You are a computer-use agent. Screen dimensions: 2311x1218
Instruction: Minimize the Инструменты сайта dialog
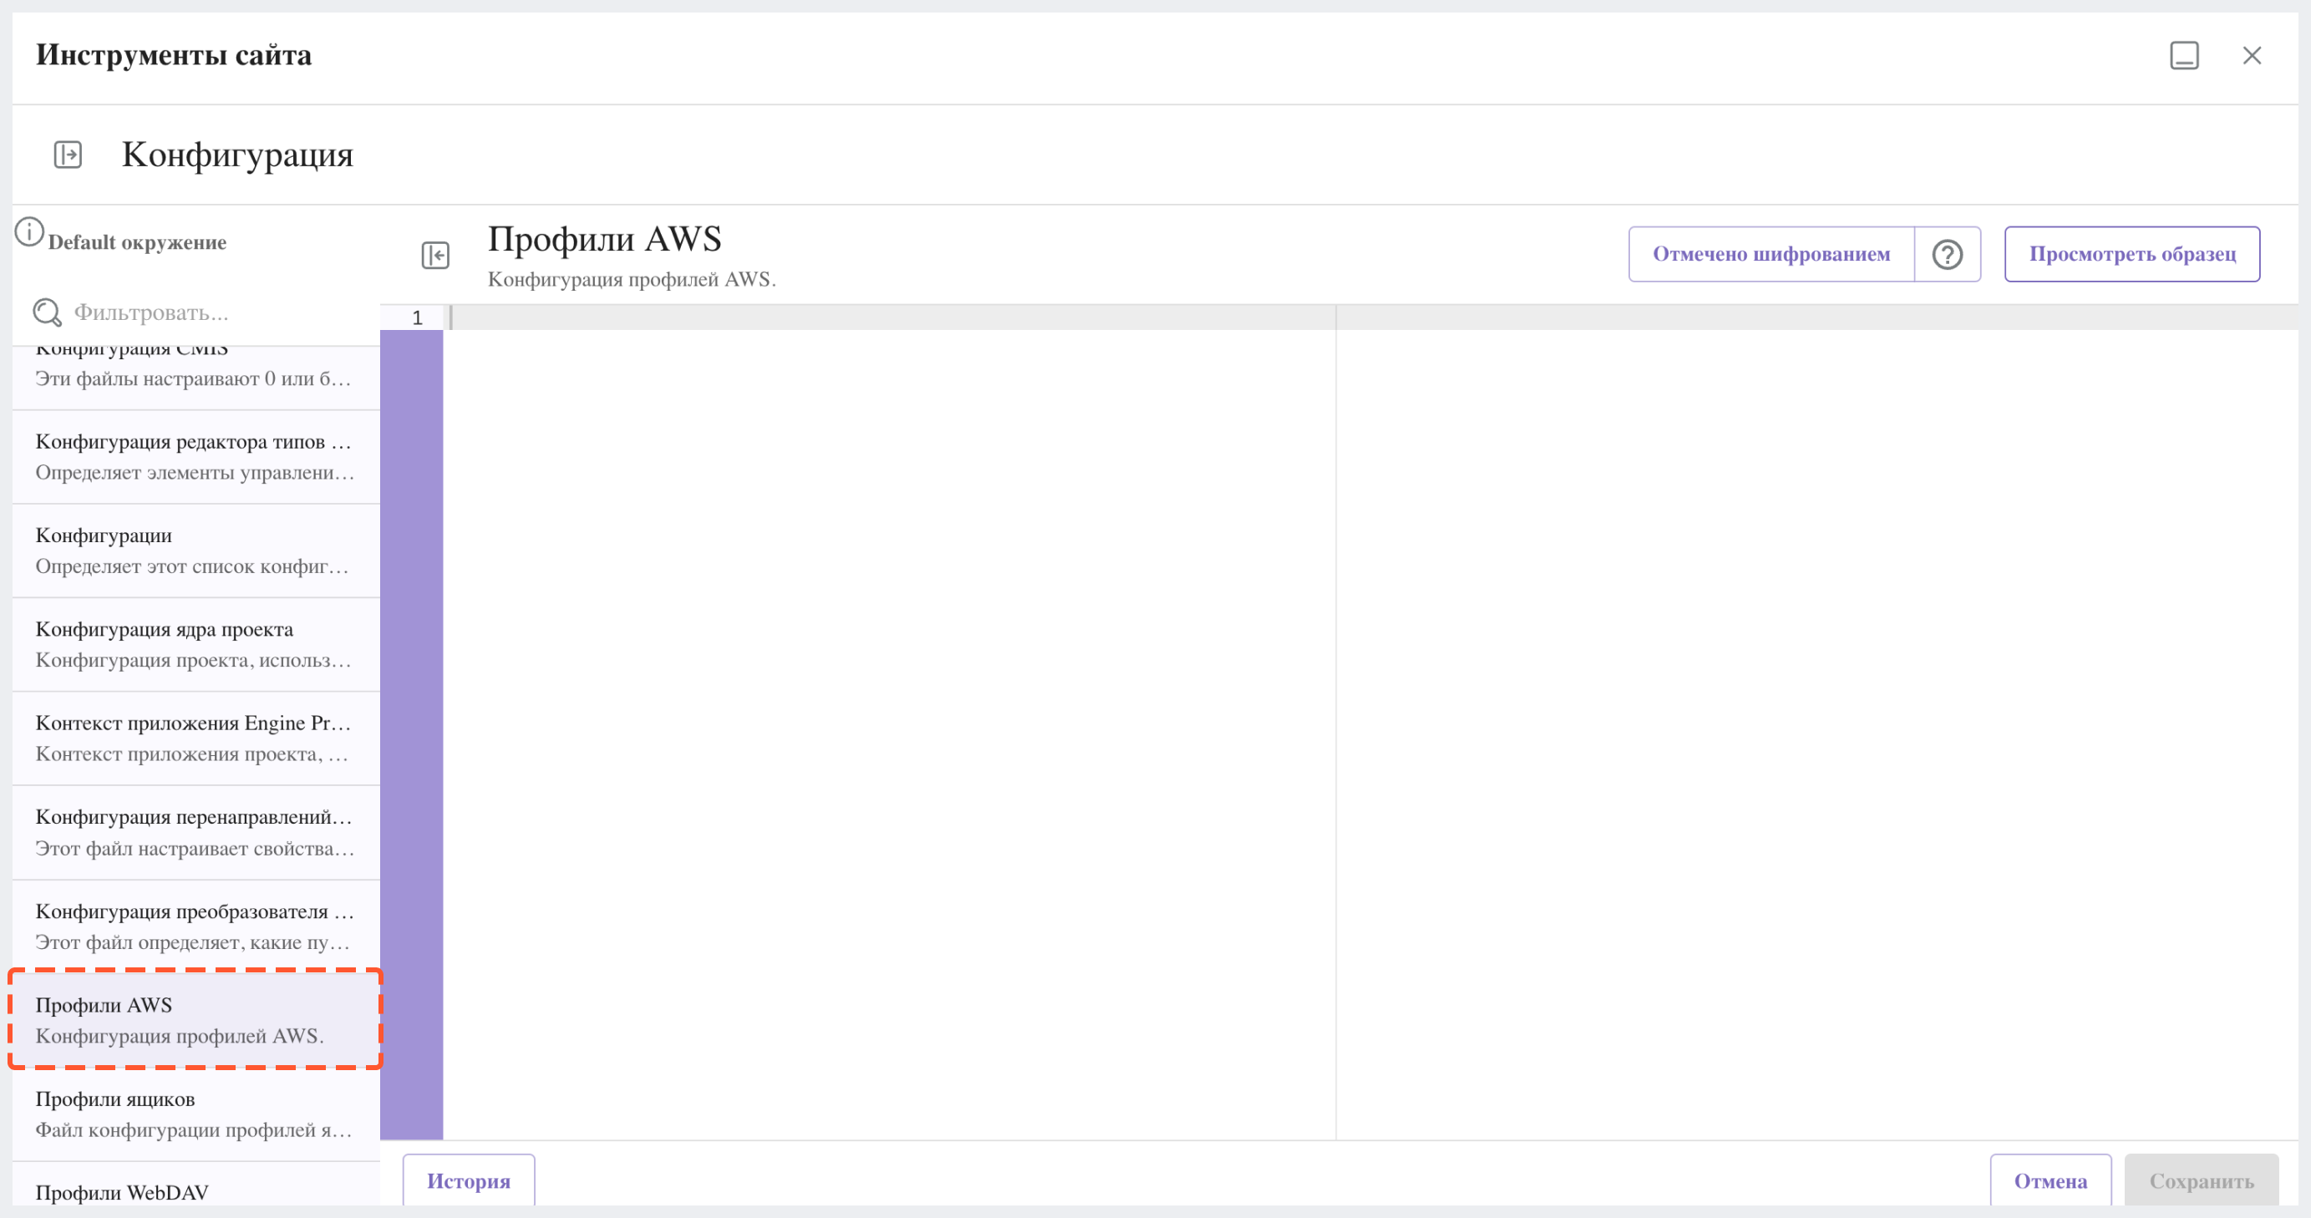click(x=2184, y=56)
